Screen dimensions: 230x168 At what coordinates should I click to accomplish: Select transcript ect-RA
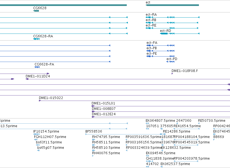coord(151,15)
